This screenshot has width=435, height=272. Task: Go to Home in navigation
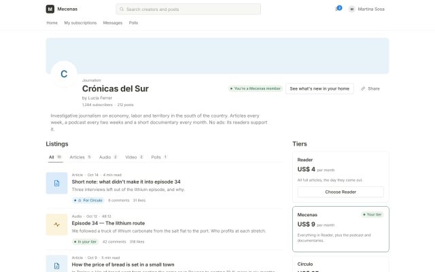tap(52, 22)
